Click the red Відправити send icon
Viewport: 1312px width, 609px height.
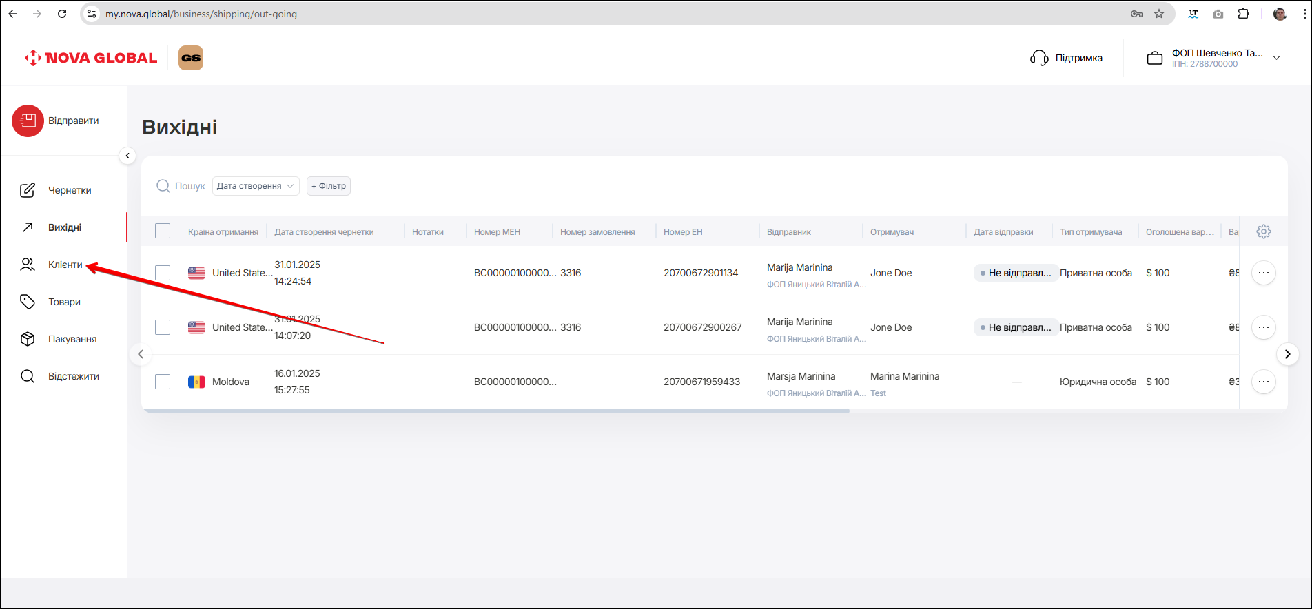(x=28, y=121)
